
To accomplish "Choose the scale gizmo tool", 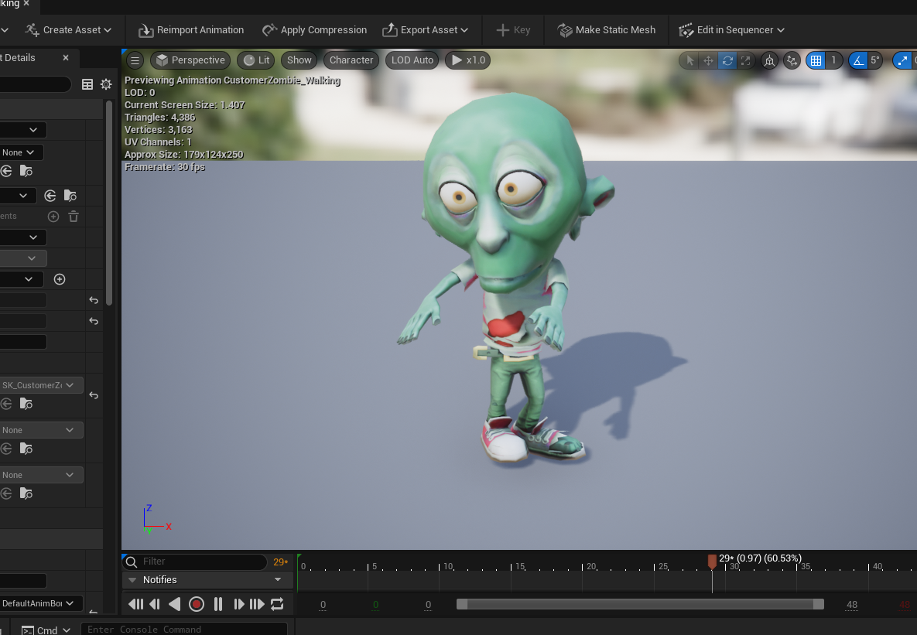I will (x=745, y=60).
